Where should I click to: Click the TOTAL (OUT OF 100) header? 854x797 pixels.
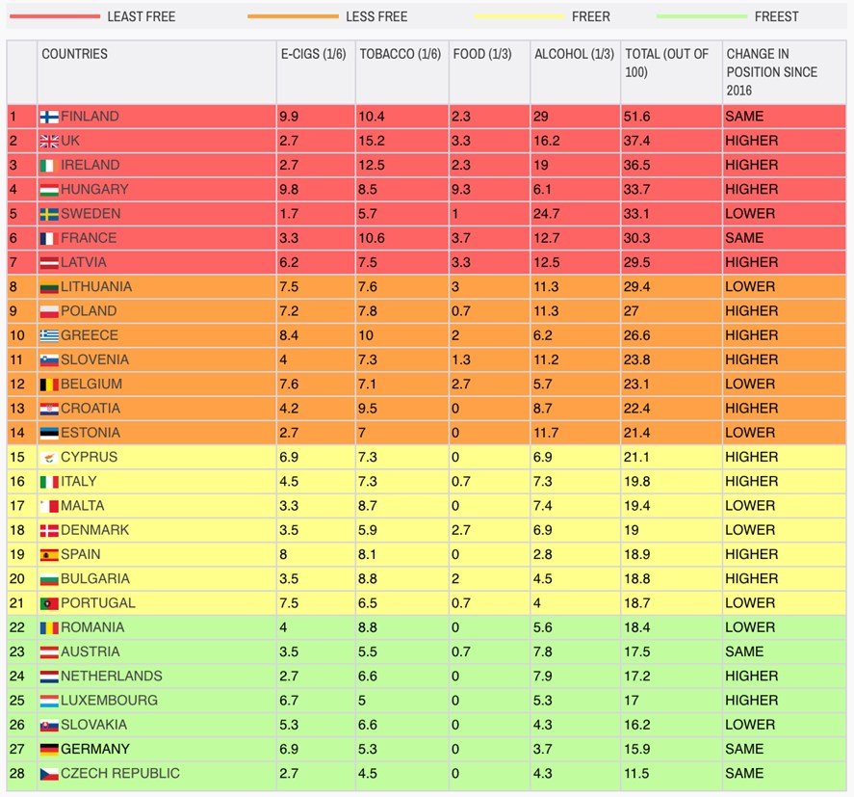point(666,63)
